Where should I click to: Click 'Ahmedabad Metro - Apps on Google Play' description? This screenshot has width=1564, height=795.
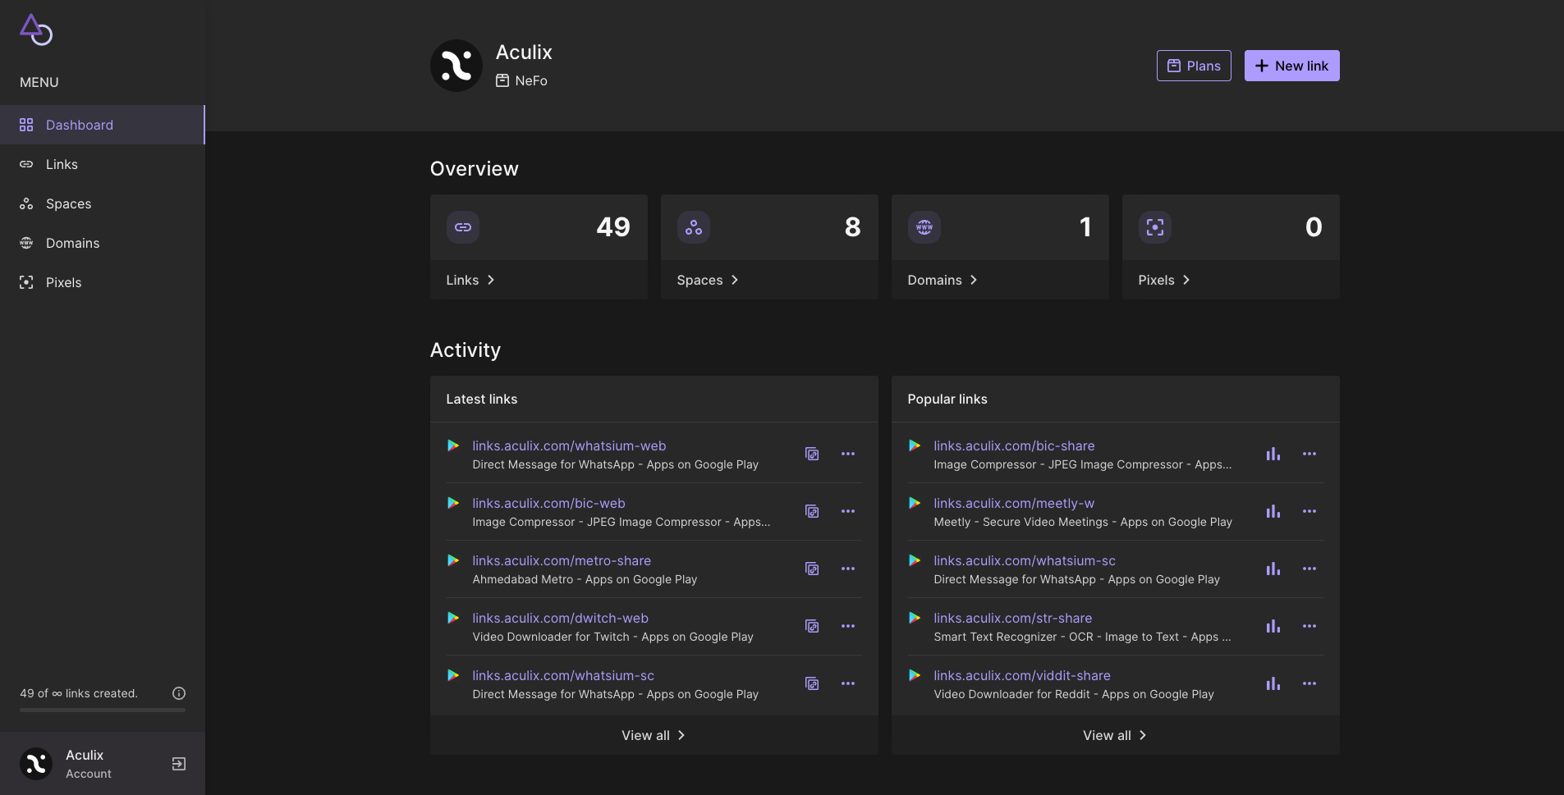tap(585, 579)
